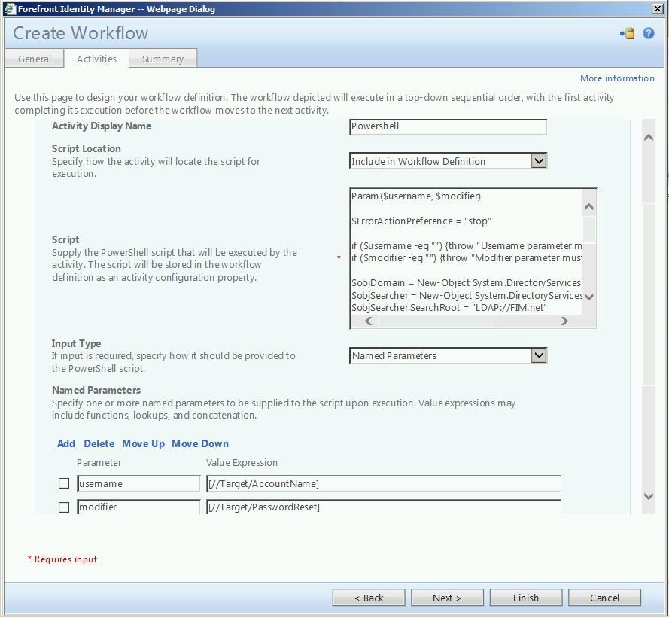Tick the checkbox for the modifier parameter

pos(64,507)
